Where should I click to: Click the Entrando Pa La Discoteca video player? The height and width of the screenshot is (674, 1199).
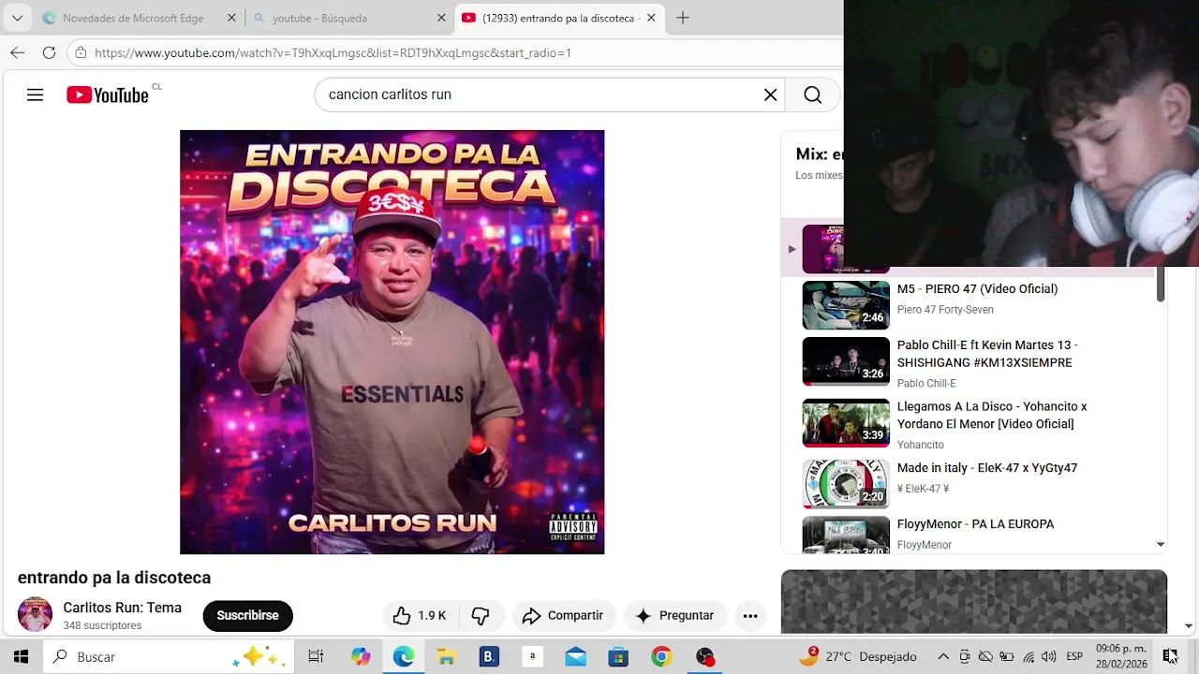(392, 342)
